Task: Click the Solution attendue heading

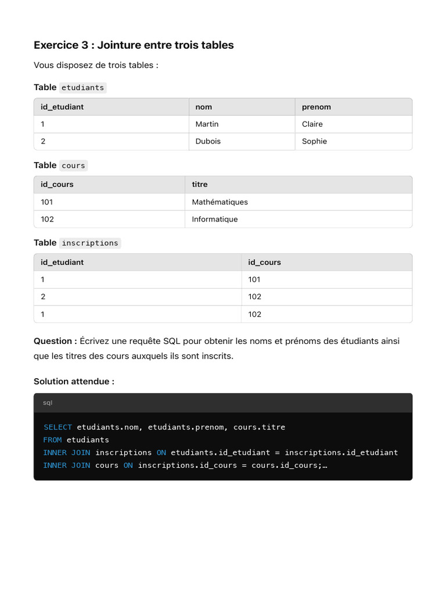Action: coord(74,381)
